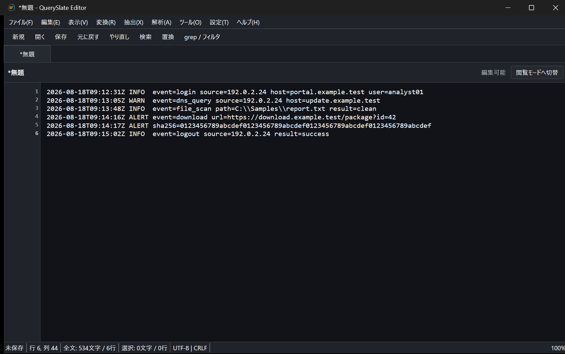Viewport: 565px width, 354px height.
Task: Undo with 元に戻す button
Action: click(88, 37)
